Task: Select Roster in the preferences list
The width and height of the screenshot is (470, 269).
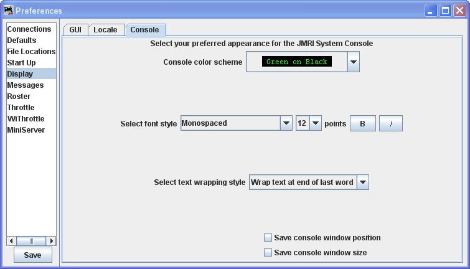Action: tap(19, 97)
